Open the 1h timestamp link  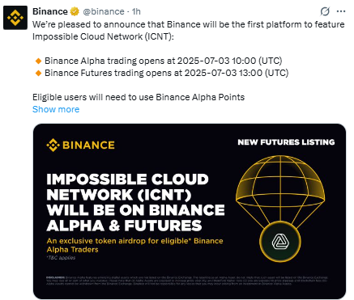coord(136,11)
